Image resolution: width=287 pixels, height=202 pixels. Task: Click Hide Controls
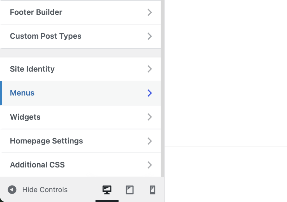[x=45, y=190]
